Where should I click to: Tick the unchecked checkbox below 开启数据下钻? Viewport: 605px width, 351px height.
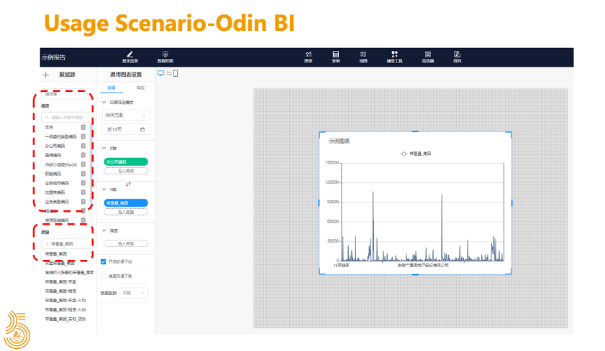pos(103,276)
